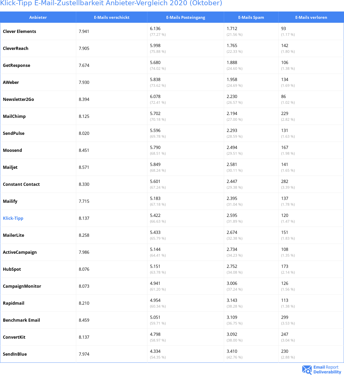Click the MailChimp provider name
The image size is (344, 375).
coord(14,116)
